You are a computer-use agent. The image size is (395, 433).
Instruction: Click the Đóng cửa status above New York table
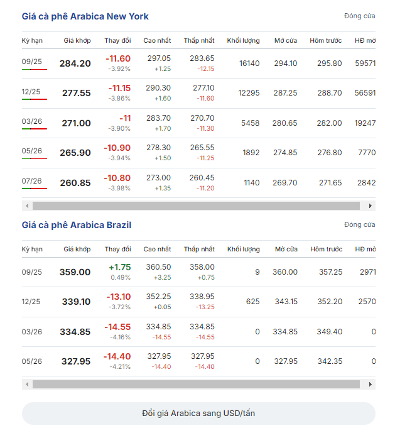[360, 16]
